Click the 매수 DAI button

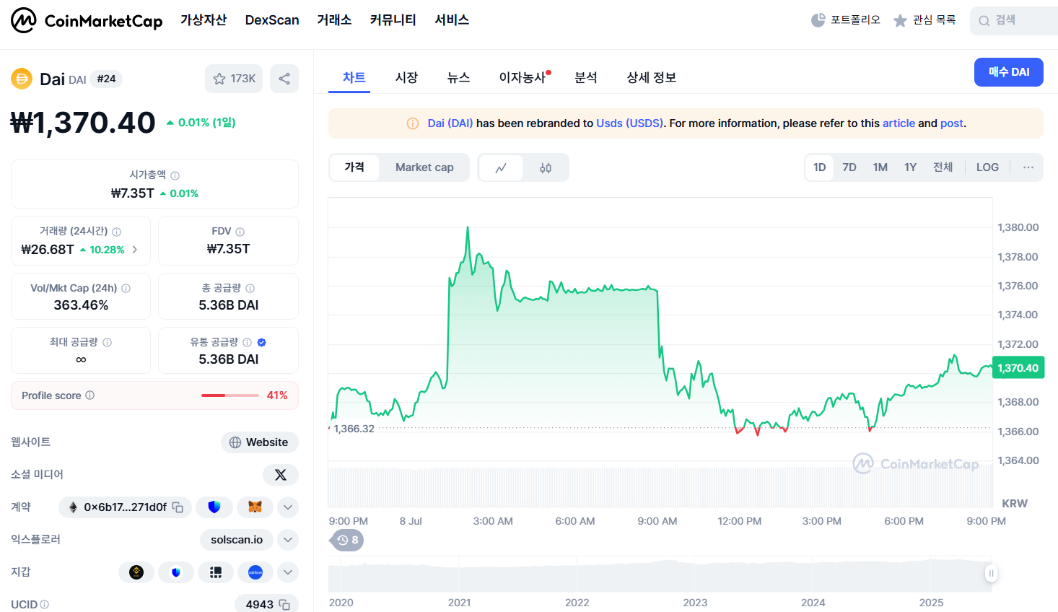click(1008, 72)
